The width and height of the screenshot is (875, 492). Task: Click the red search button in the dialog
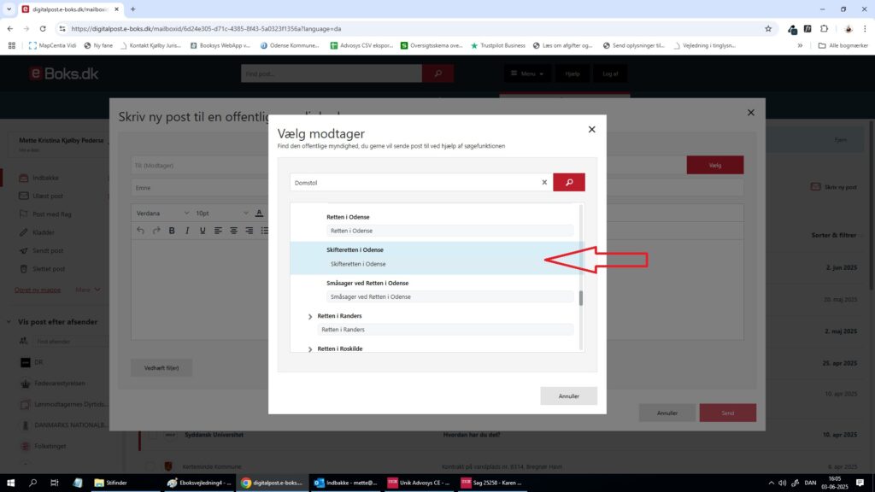(568, 182)
